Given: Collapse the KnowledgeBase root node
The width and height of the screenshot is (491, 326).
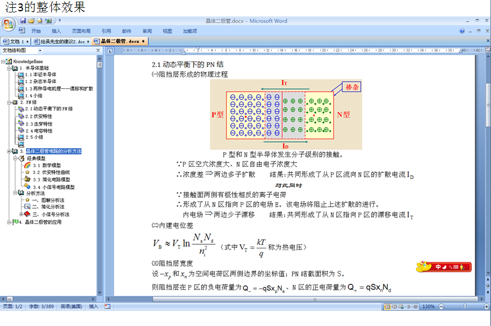Looking at the screenshot, I should [x=3, y=61].
